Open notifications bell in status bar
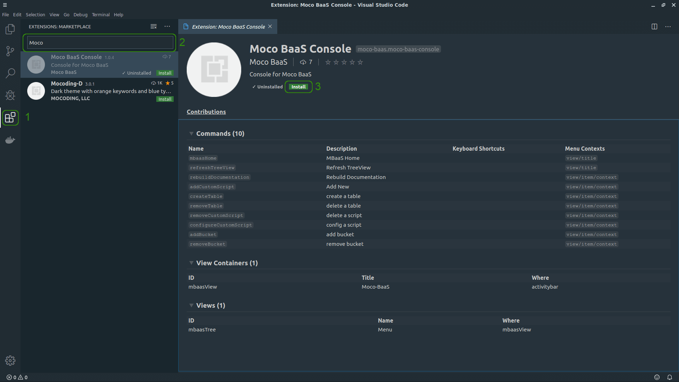679x382 pixels. pyautogui.click(x=669, y=377)
